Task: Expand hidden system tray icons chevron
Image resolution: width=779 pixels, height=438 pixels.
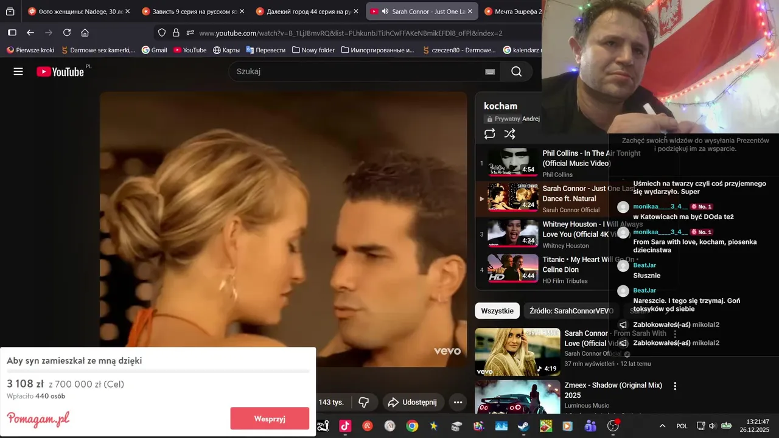Action: pos(662,426)
